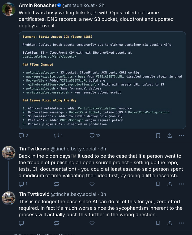The image size is (192, 235).
Task: Share Armin Ronacher's post
Action: click(x=170, y=136)
